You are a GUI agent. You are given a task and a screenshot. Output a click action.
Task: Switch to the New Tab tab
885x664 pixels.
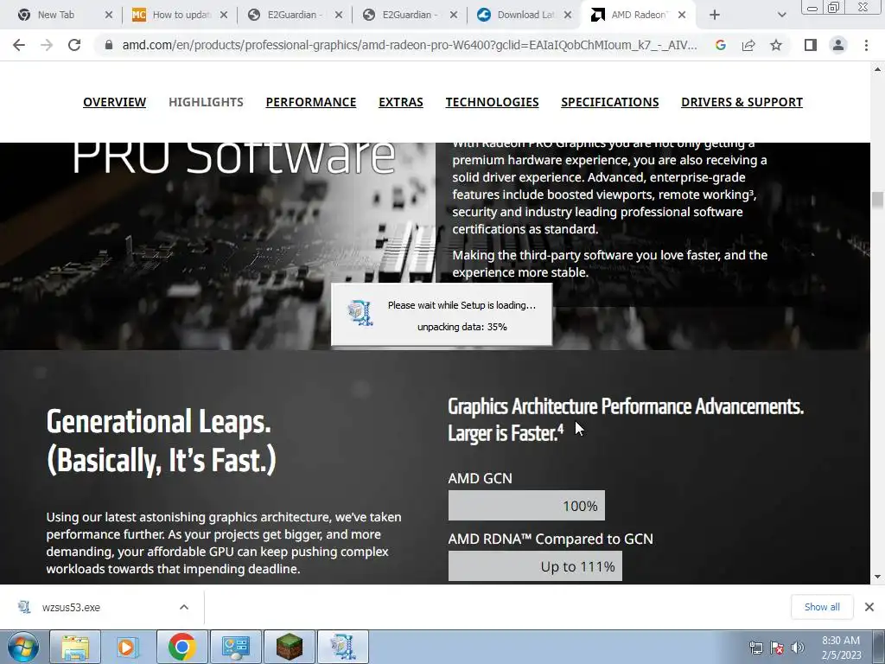[56, 15]
